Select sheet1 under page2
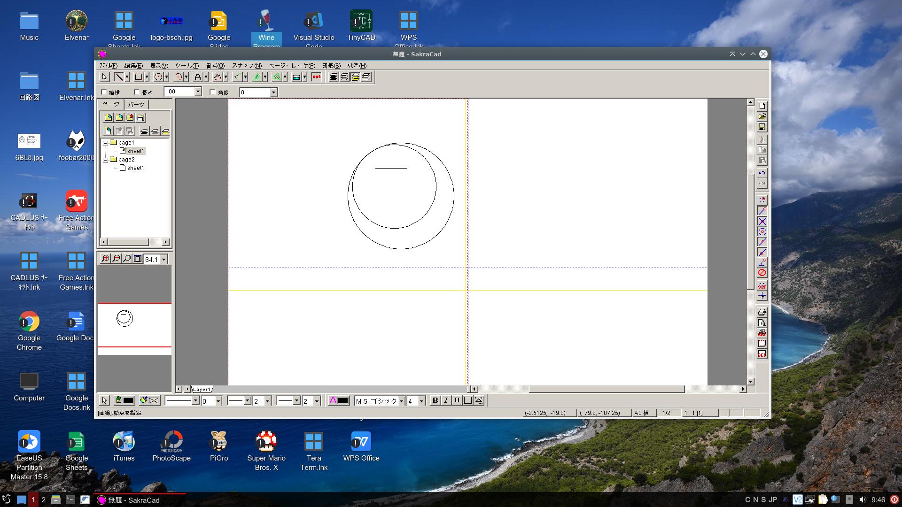Viewport: 902px width, 507px height. point(135,168)
